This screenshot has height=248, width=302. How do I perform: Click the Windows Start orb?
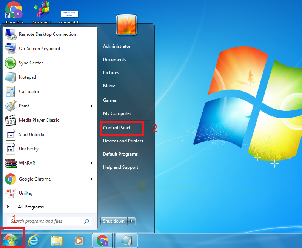(x=11, y=240)
